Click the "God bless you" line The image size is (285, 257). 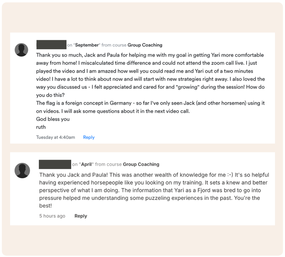point(53,119)
